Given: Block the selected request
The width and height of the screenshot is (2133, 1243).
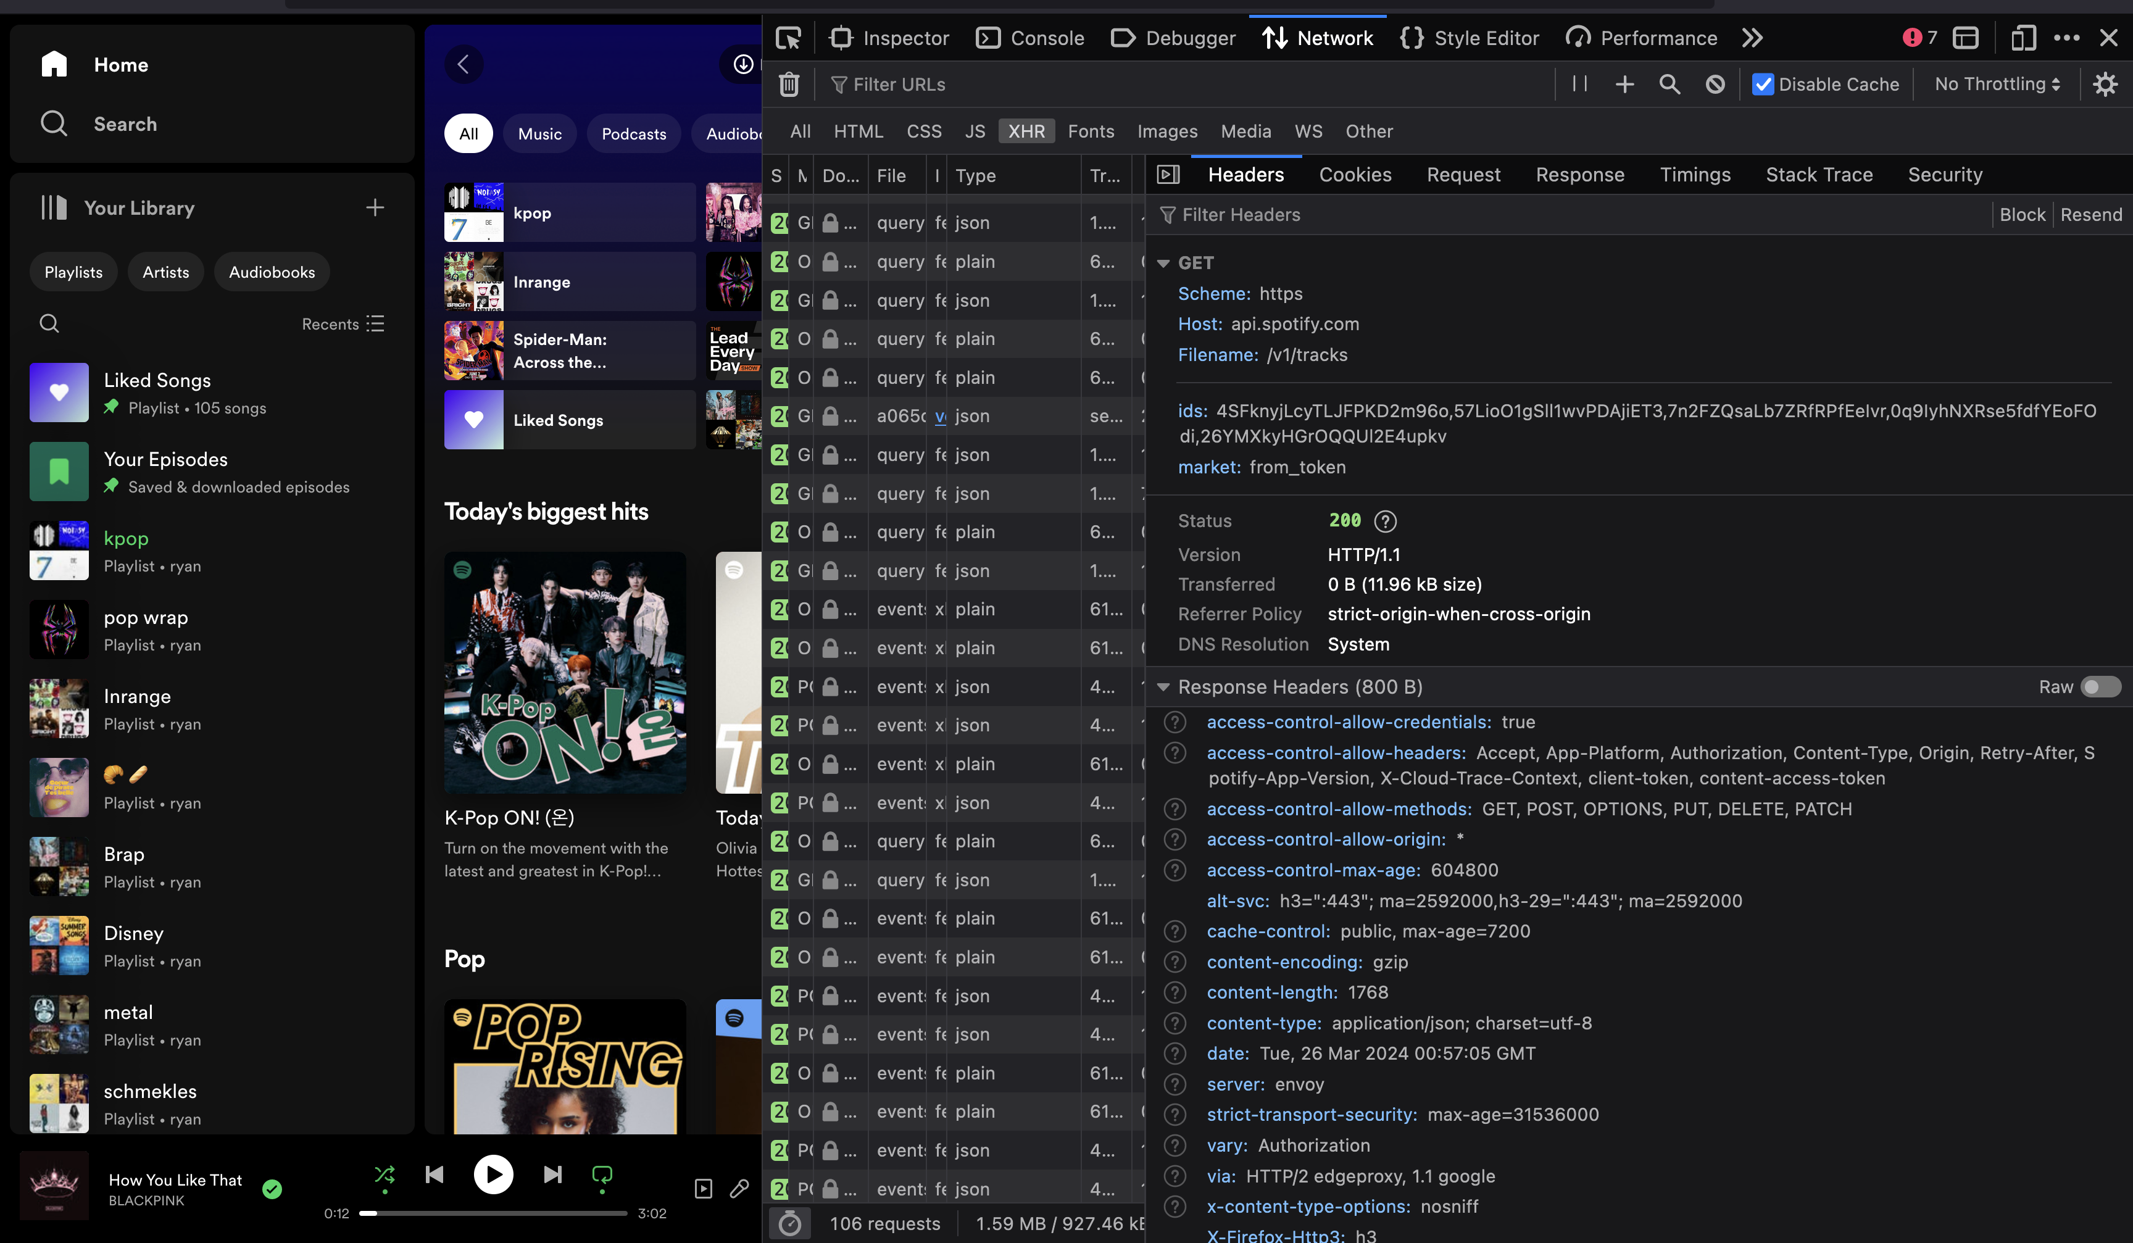Looking at the screenshot, I should 2023,214.
